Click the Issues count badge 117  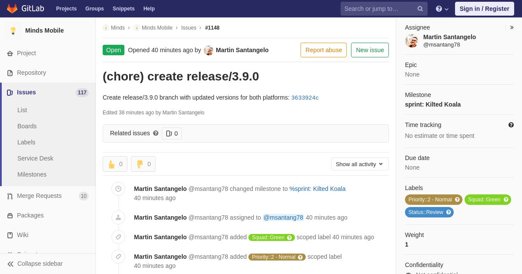pyautogui.click(x=82, y=93)
